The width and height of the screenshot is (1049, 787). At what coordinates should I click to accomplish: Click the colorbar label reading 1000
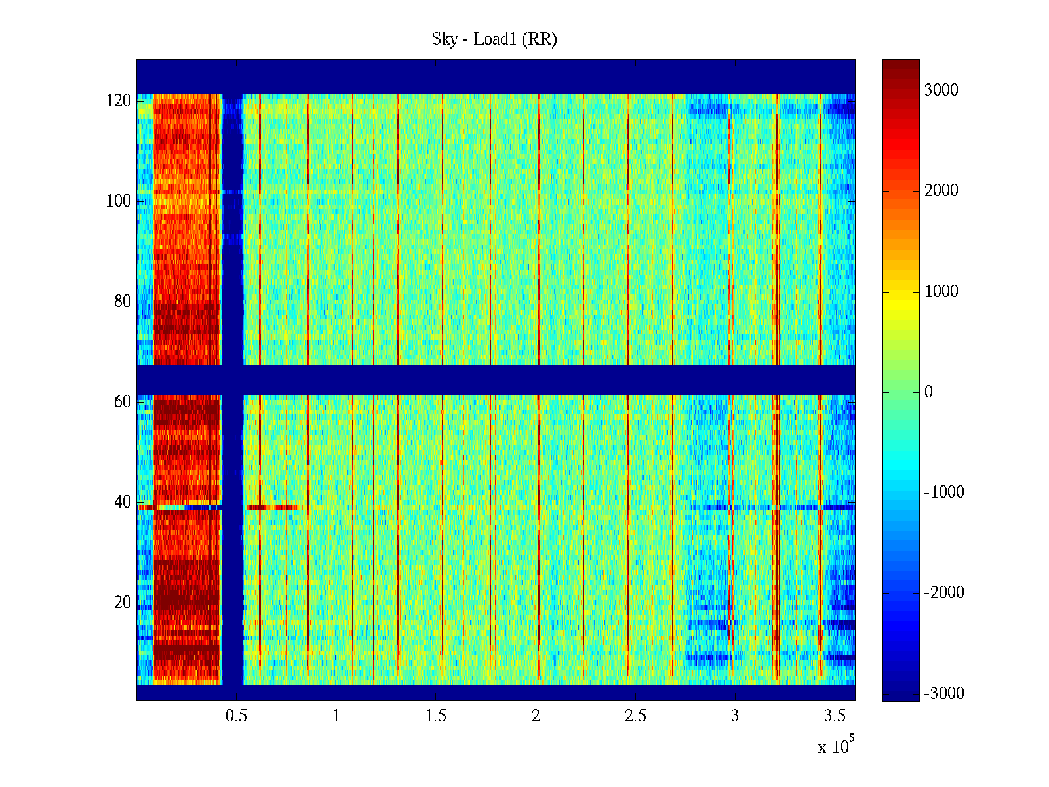click(x=941, y=292)
